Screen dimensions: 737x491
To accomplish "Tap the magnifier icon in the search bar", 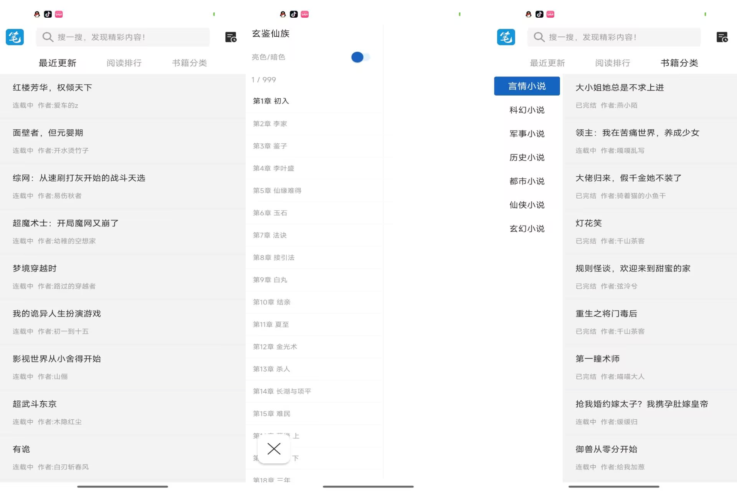I will (48, 37).
